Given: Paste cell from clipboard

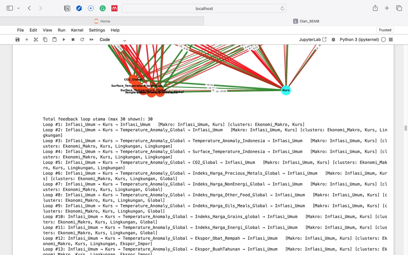Looking at the screenshot, I should pyautogui.click(x=54, y=40).
